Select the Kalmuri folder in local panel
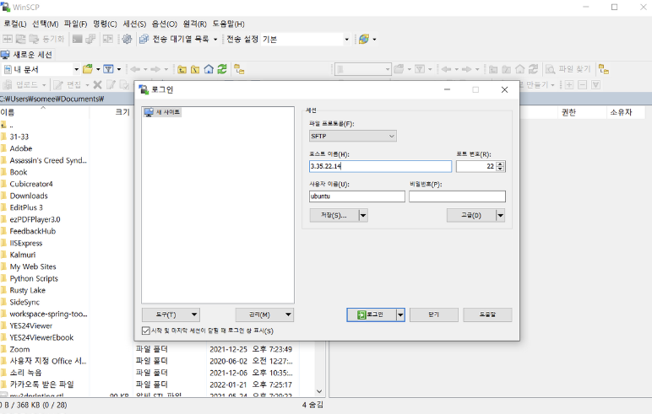This screenshot has width=652, height=414. pos(23,255)
